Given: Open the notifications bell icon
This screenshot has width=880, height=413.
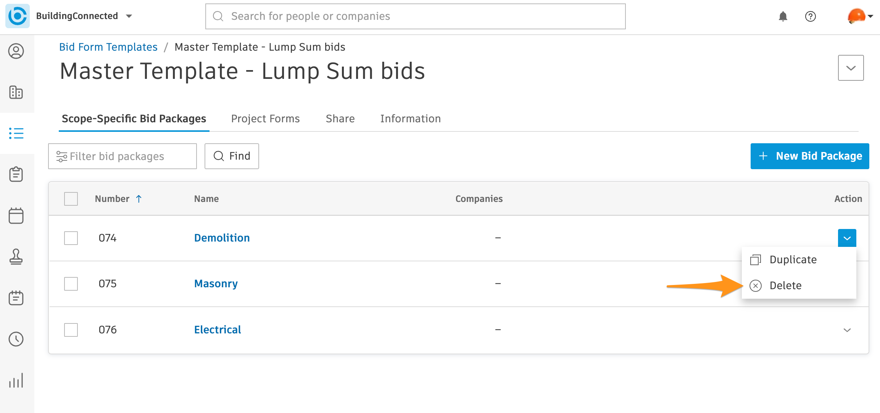Looking at the screenshot, I should pyautogui.click(x=783, y=16).
